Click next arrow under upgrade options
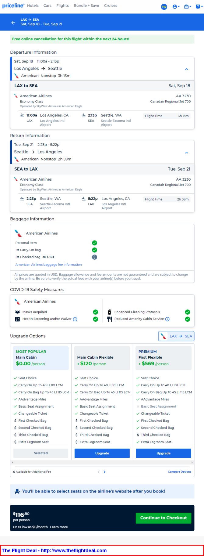 click(104, 472)
